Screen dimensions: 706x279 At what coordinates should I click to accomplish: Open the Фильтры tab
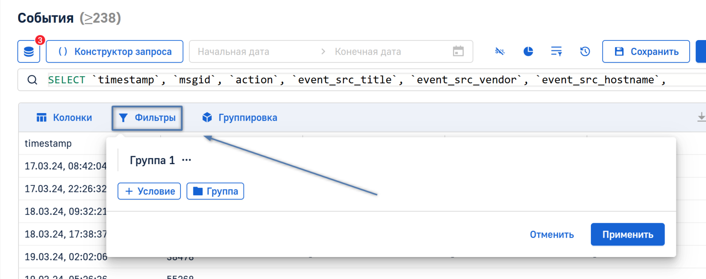pos(147,117)
